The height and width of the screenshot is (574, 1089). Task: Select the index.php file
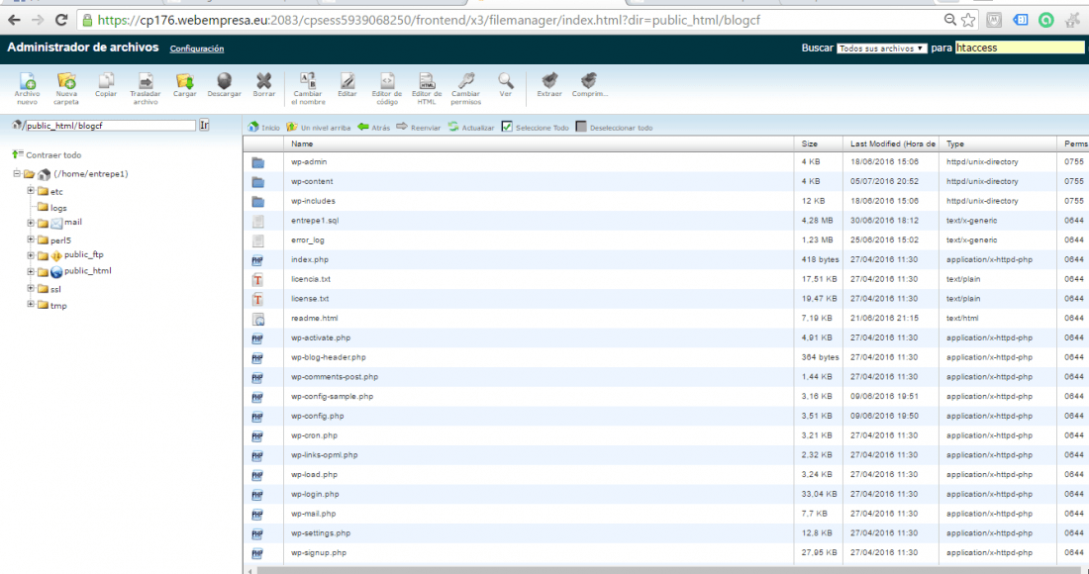click(666, 259)
